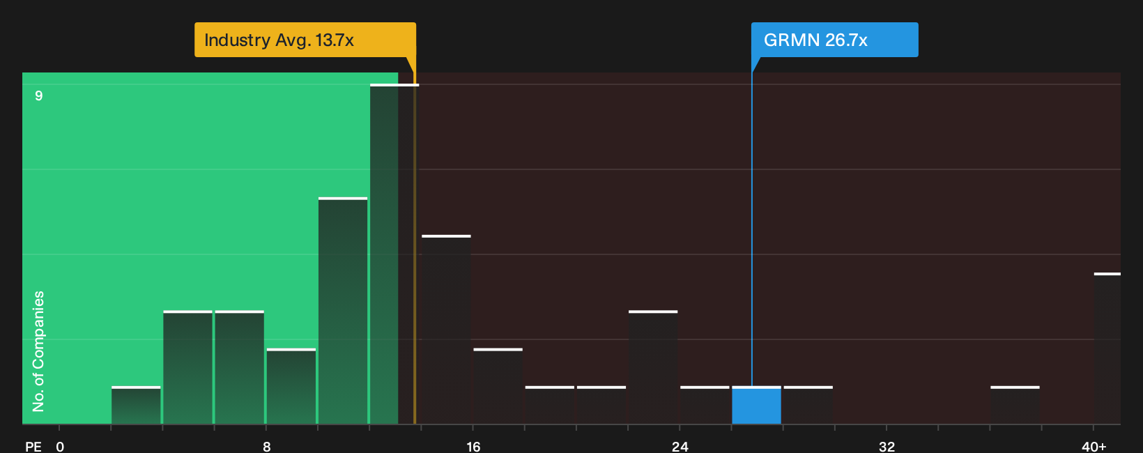The width and height of the screenshot is (1143, 453).
Task: Click the PE axis label 16
Action: 473,447
